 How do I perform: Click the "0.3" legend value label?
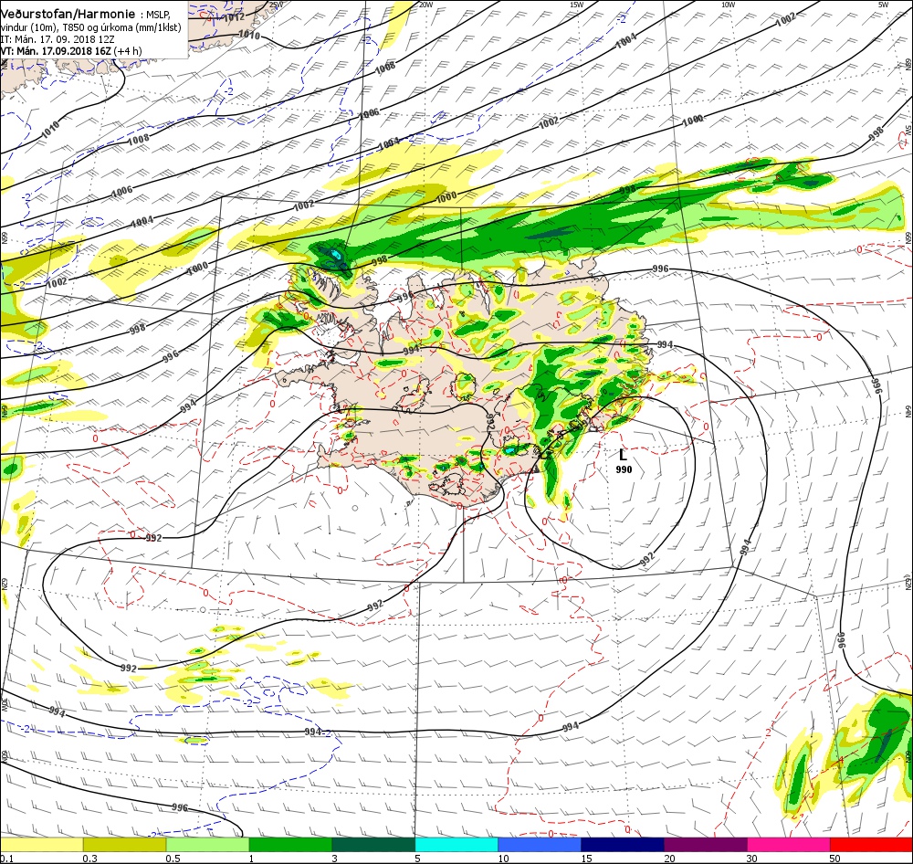tap(89, 859)
